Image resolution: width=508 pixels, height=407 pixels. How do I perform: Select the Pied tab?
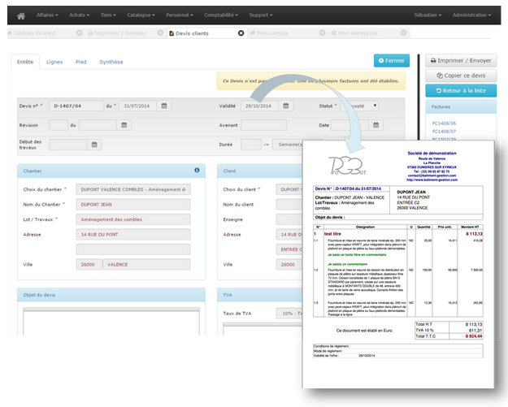[x=81, y=62]
